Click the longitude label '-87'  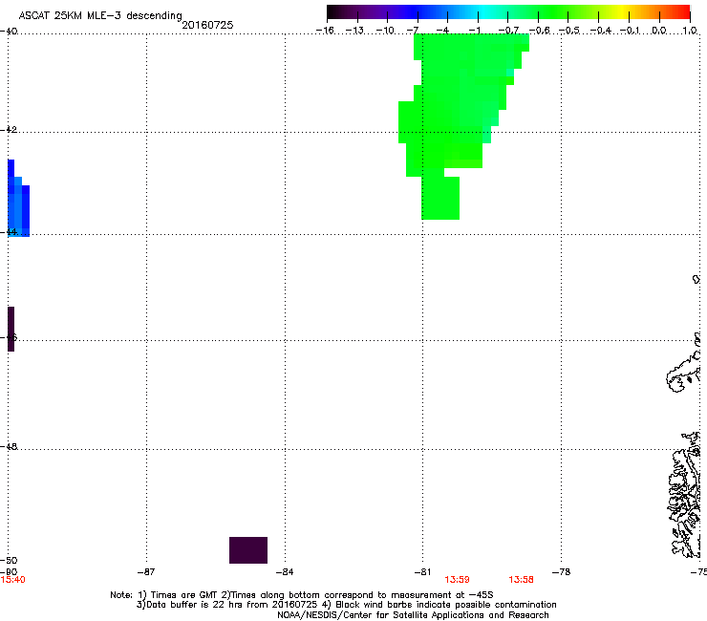(x=146, y=572)
